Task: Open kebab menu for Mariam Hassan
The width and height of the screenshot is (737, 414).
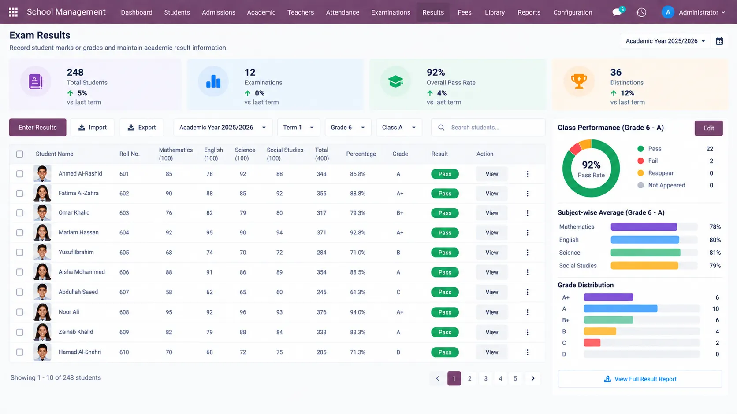Action: point(527,233)
